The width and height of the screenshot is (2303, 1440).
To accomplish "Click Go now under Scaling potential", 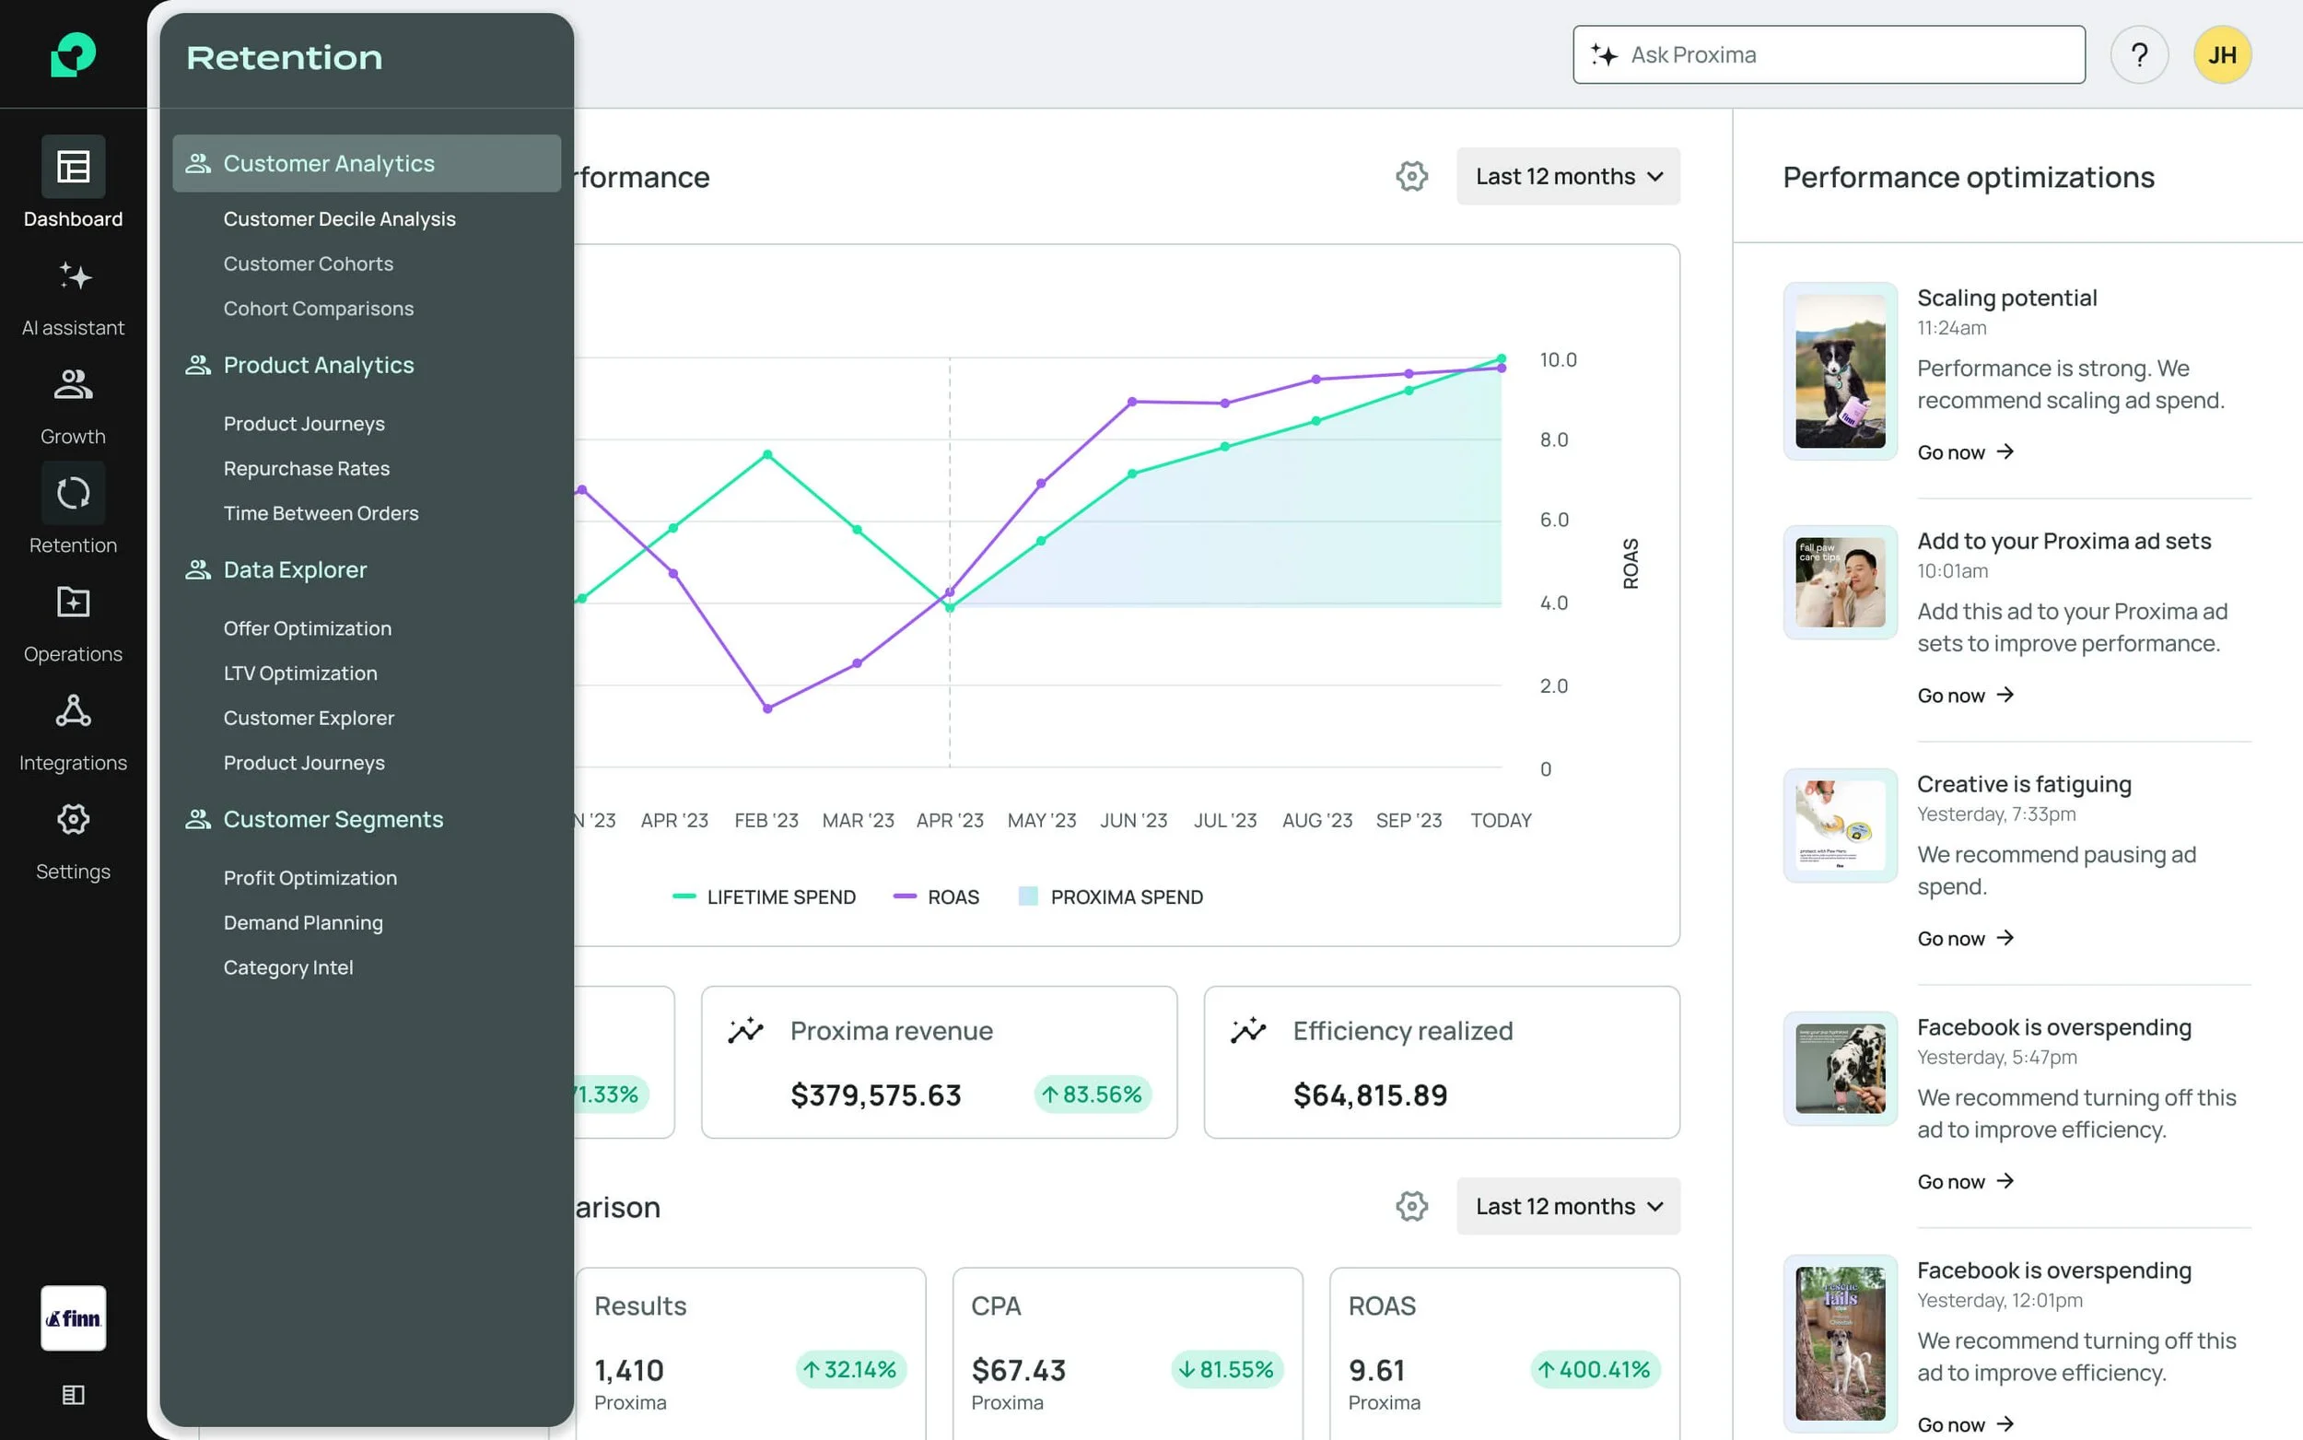I will pyautogui.click(x=1964, y=452).
